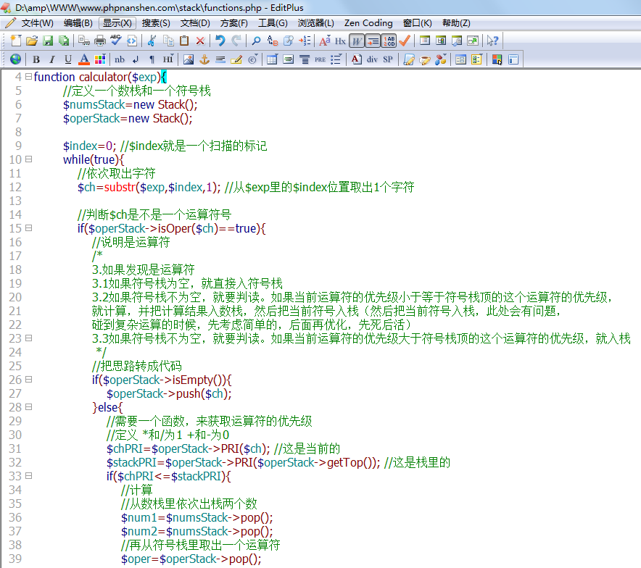Viewport: 641px width, 568px height.
Task: Open 显示(X) menu
Action: click(117, 23)
